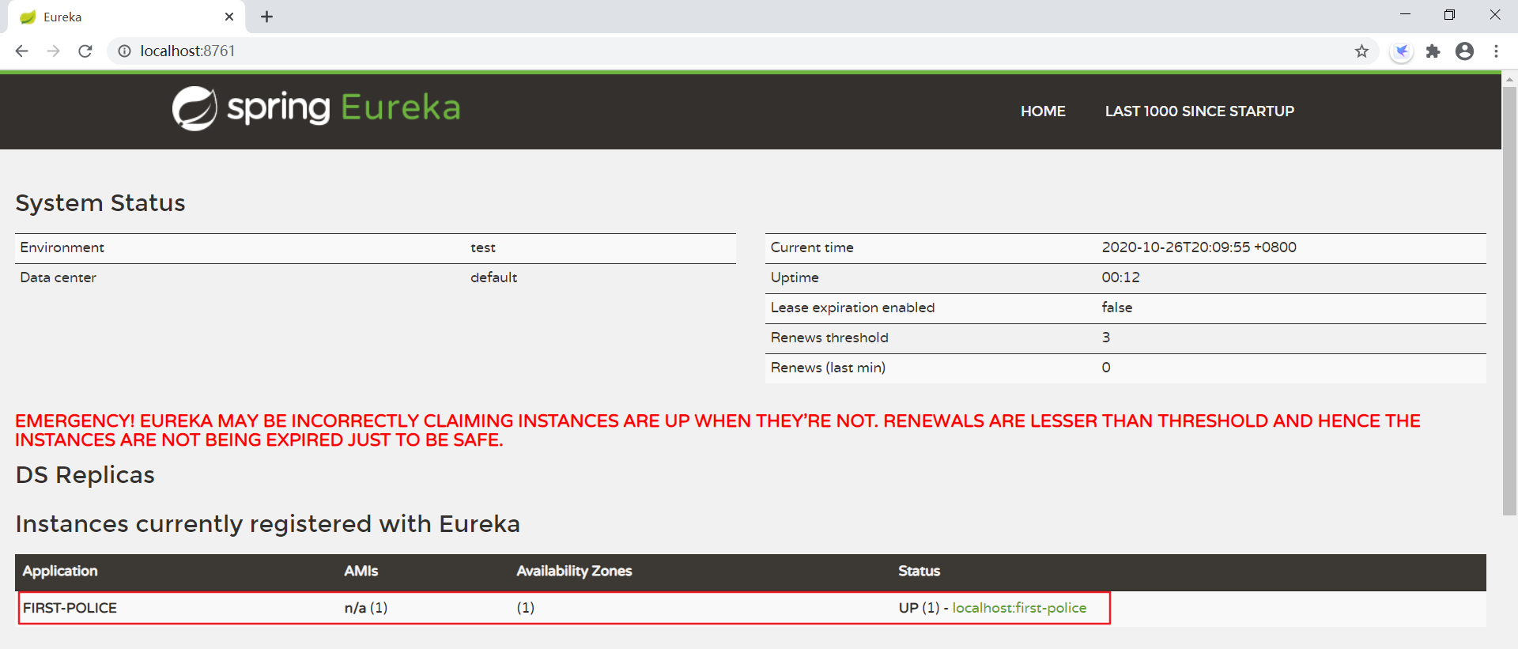
Task: Open the localhost:first-police instance link
Action: pyautogui.click(x=1019, y=608)
